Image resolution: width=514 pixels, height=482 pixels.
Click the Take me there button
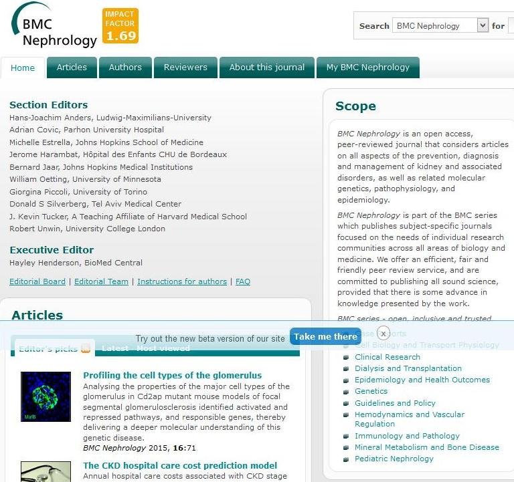325,337
